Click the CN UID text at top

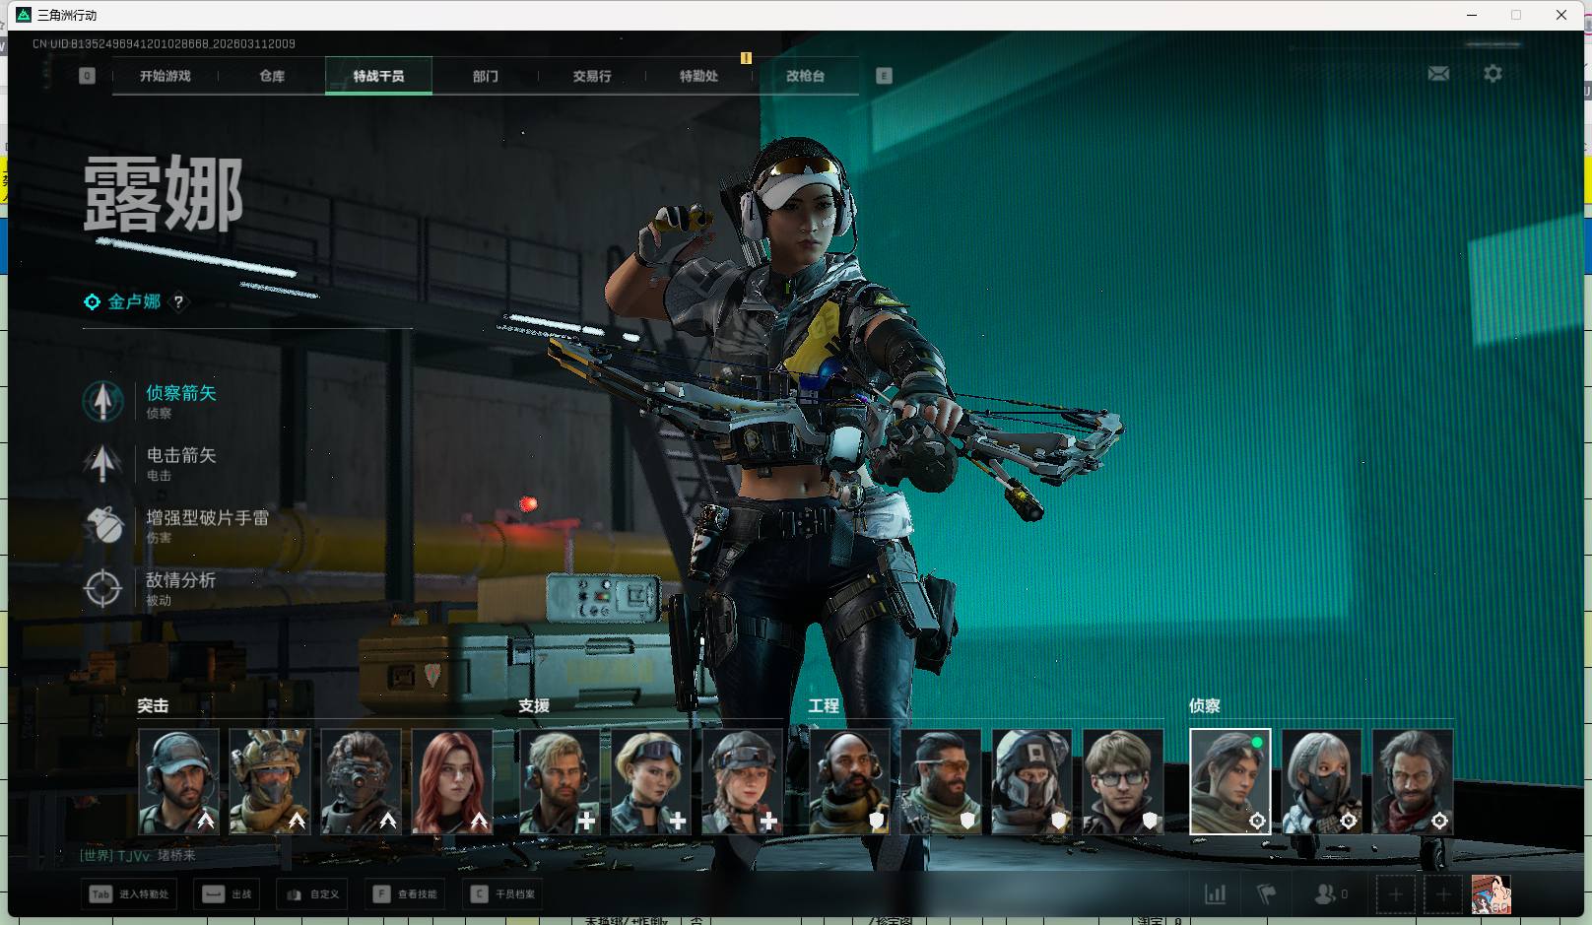[x=164, y=44]
